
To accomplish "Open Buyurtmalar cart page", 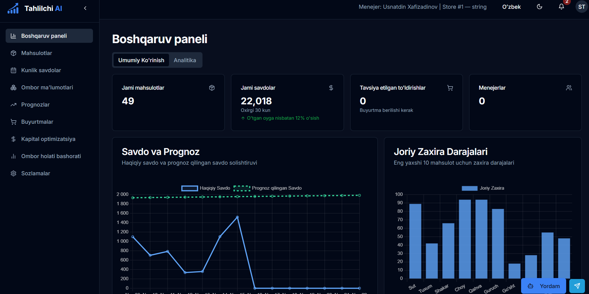I will (x=37, y=122).
